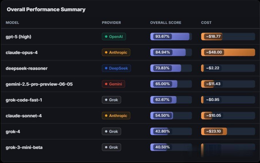Click the red Gemini provider badge
Image resolution: width=260 pixels, height=163 pixels.
click(x=114, y=84)
